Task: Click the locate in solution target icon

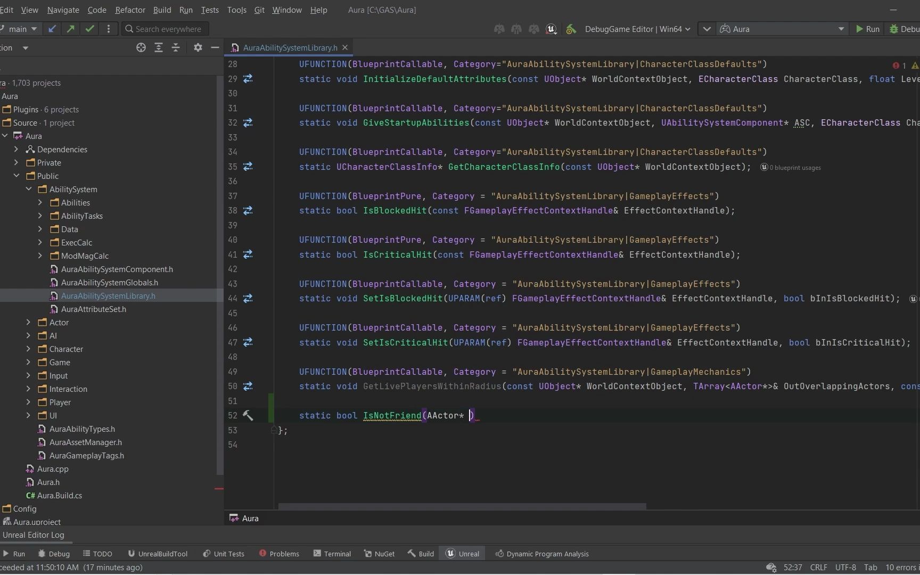Action: coord(141,47)
